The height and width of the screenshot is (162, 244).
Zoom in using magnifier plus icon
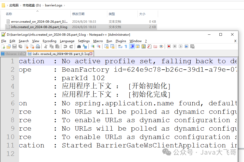93,46
